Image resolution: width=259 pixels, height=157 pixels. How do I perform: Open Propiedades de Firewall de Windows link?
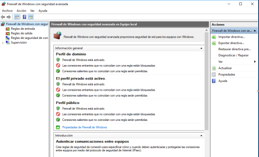point(84,127)
